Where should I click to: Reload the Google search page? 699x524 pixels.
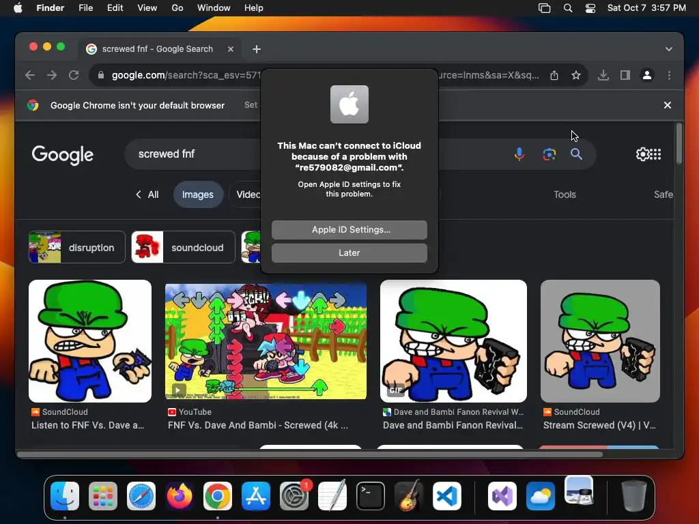[x=74, y=75]
